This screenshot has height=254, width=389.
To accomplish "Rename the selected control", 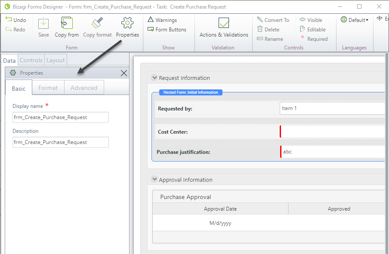I will click(x=270, y=39).
